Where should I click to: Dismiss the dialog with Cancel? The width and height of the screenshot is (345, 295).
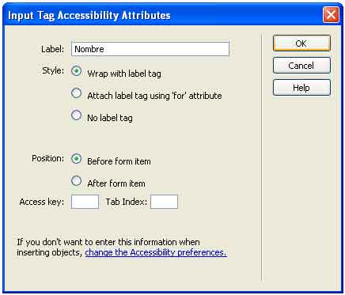pos(301,66)
